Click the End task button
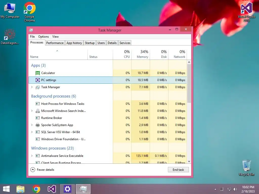 (x=178, y=170)
